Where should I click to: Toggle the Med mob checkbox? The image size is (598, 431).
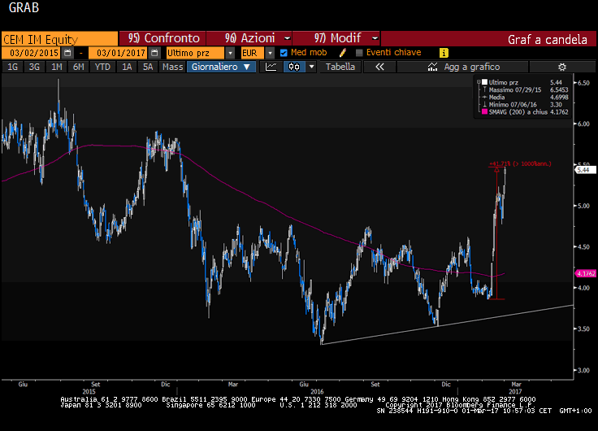click(284, 53)
